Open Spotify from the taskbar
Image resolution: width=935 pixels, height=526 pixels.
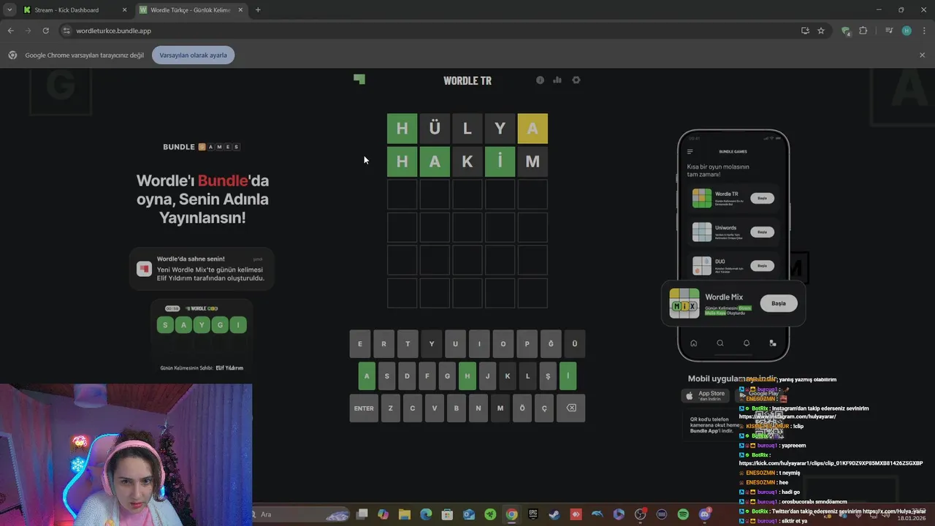[x=683, y=514]
